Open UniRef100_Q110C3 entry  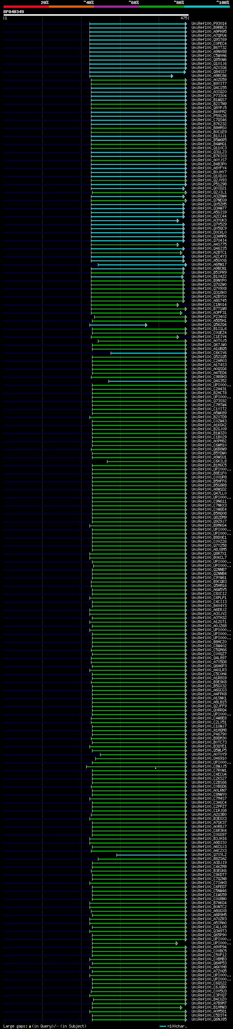(209, 148)
